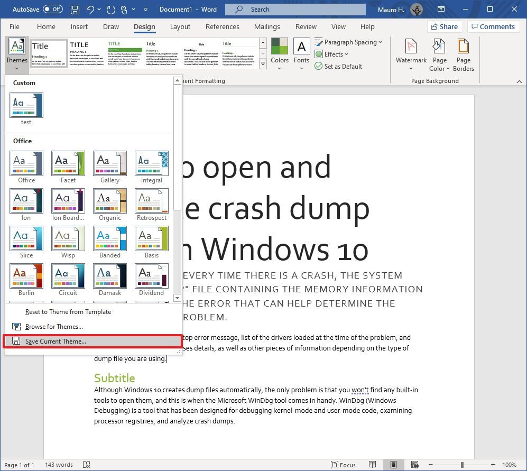Image resolution: width=527 pixels, height=471 pixels.
Task: Click the Paragraph Spacing option
Action: tap(348, 42)
